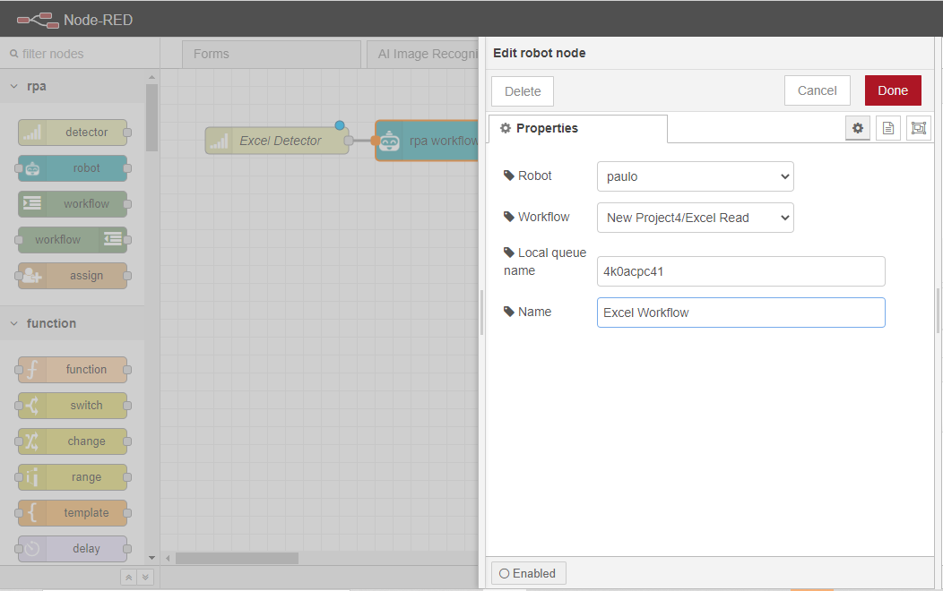
Task: Open the Robot dropdown showing paulo
Action: (696, 176)
